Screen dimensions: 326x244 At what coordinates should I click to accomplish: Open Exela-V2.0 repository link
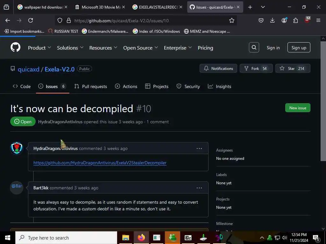pyautogui.click(x=60, y=69)
